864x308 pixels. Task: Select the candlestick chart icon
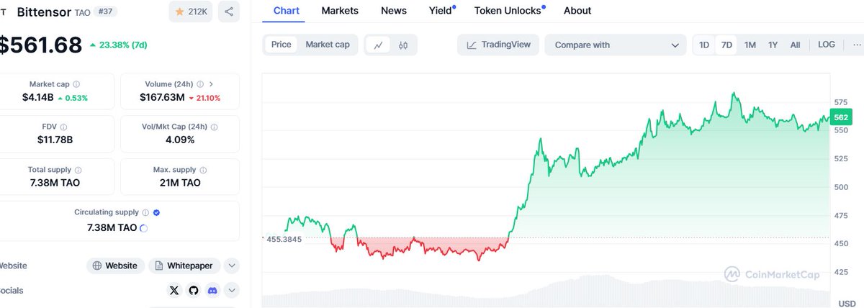(403, 45)
